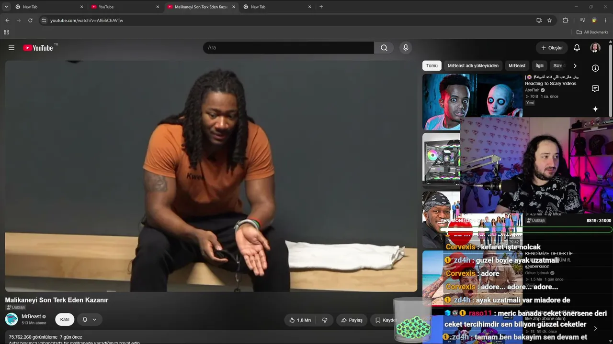
Task: Close the Malikaneyi Son Terk Eden tab
Action: point(234,7)
